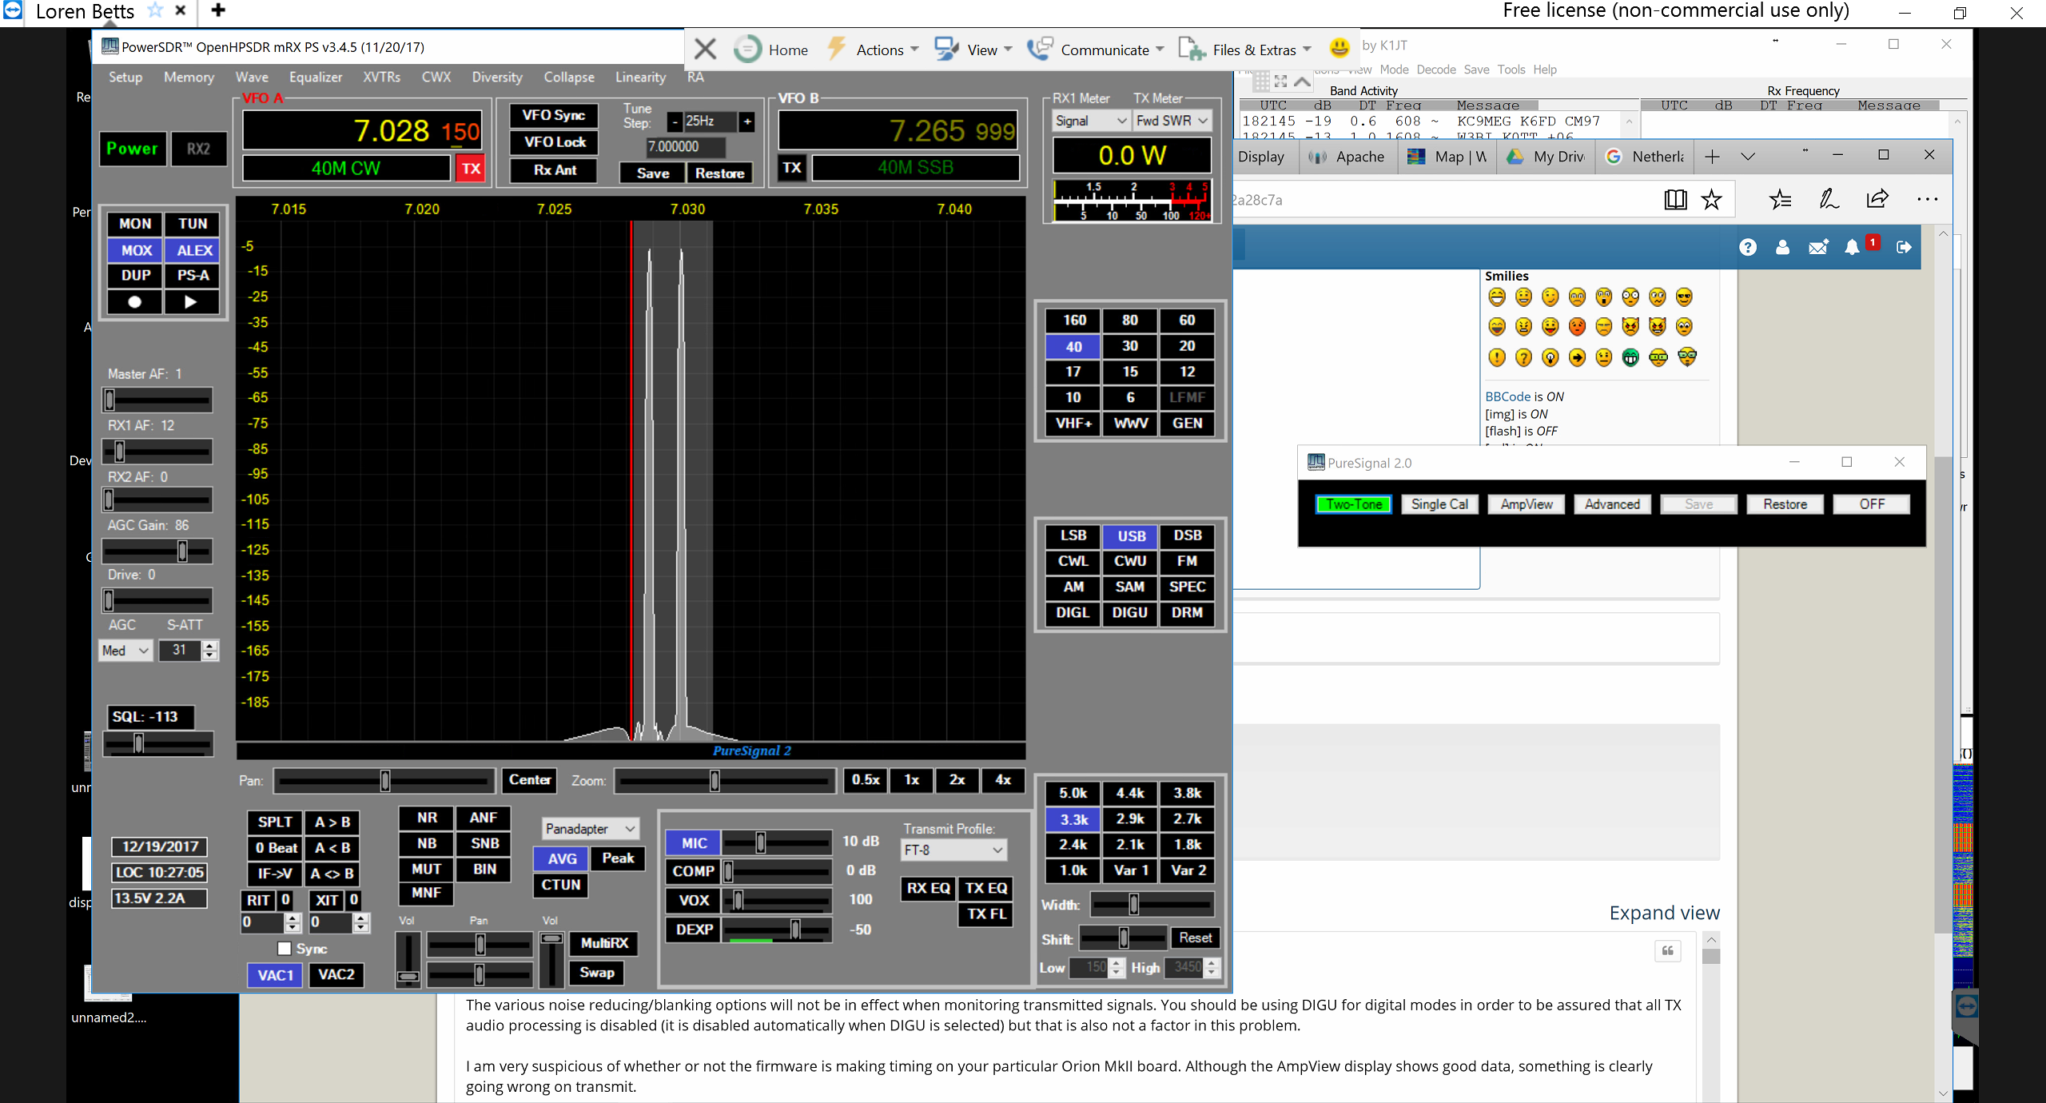
Task: Select the 20 meter band button
Action: click(1187, 346)
